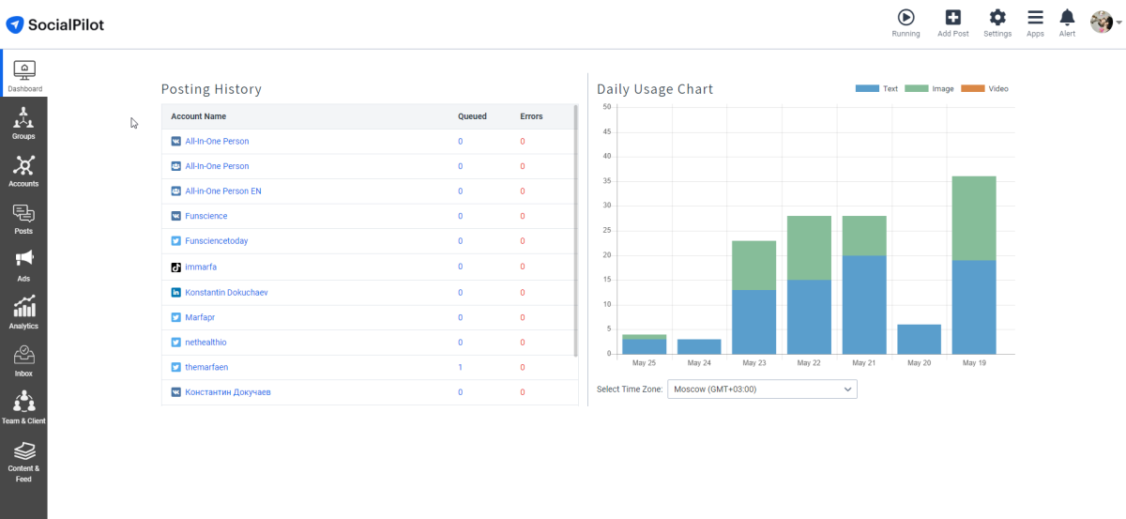This screenshot has width=1126, height=519.
Task: Open Ads in the sidebar
Action: [x=23, y=266]
